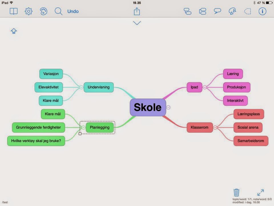Add a sibling topic
The image size is (274, 206).
tap(202, 11)
